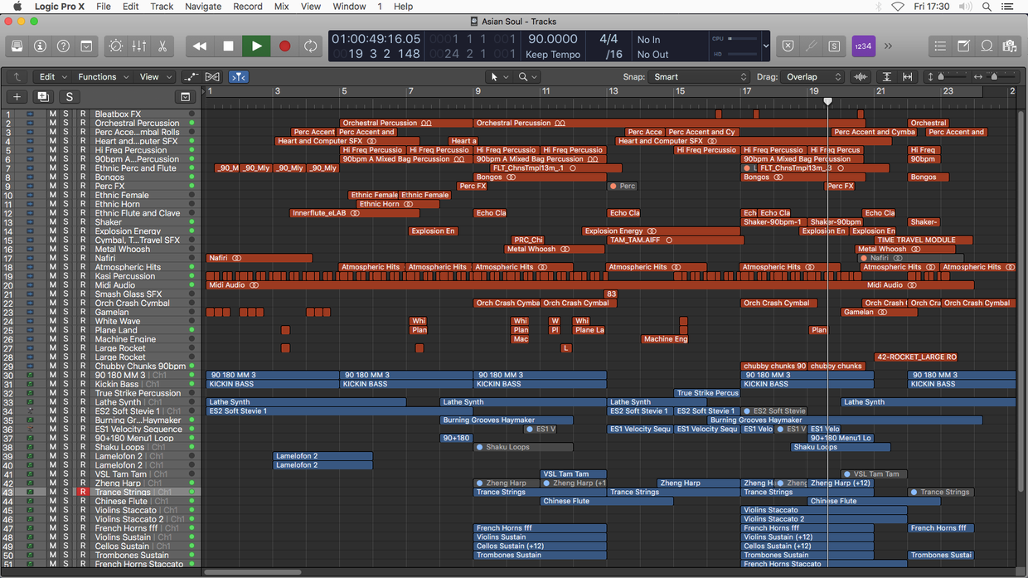This screenshot has height=578, width=1028.
Task: Open the Mixer with the faders icon
Action: point(138,47)
